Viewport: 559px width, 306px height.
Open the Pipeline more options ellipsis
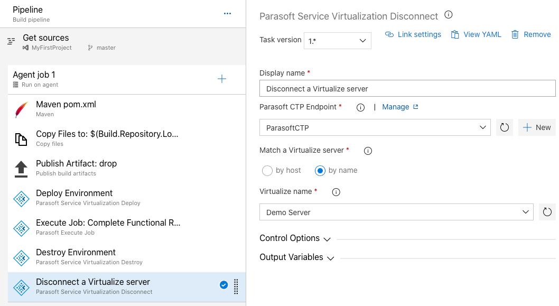227,14
